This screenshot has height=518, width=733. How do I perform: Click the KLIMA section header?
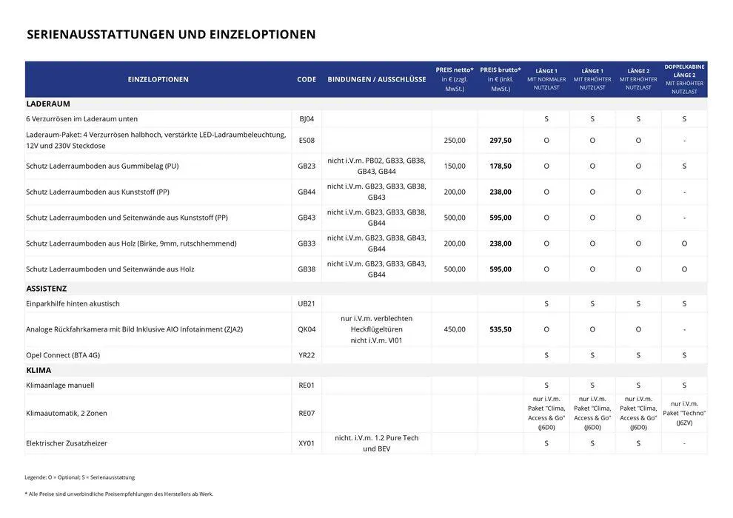pyautogui.click(x=38, y=369)
